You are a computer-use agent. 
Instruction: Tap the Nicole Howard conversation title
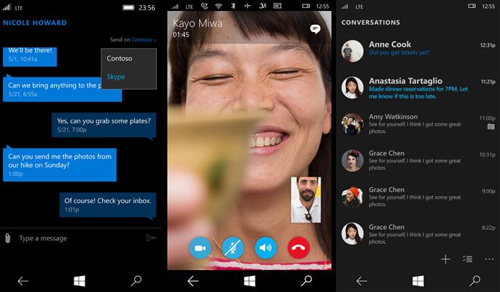coord(35,23)
